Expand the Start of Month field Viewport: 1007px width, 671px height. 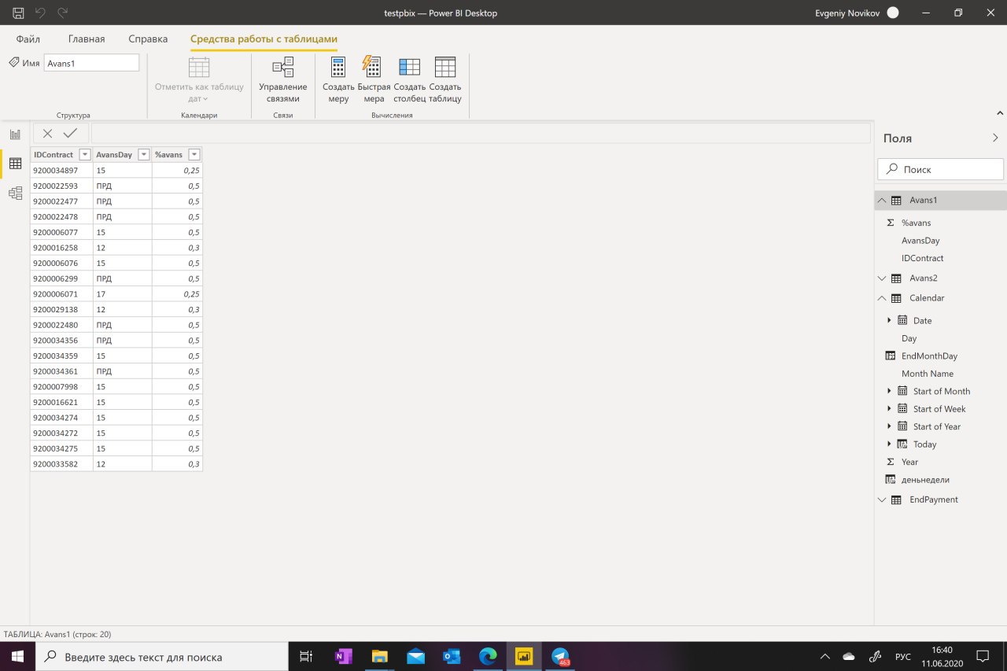point(889,391)
